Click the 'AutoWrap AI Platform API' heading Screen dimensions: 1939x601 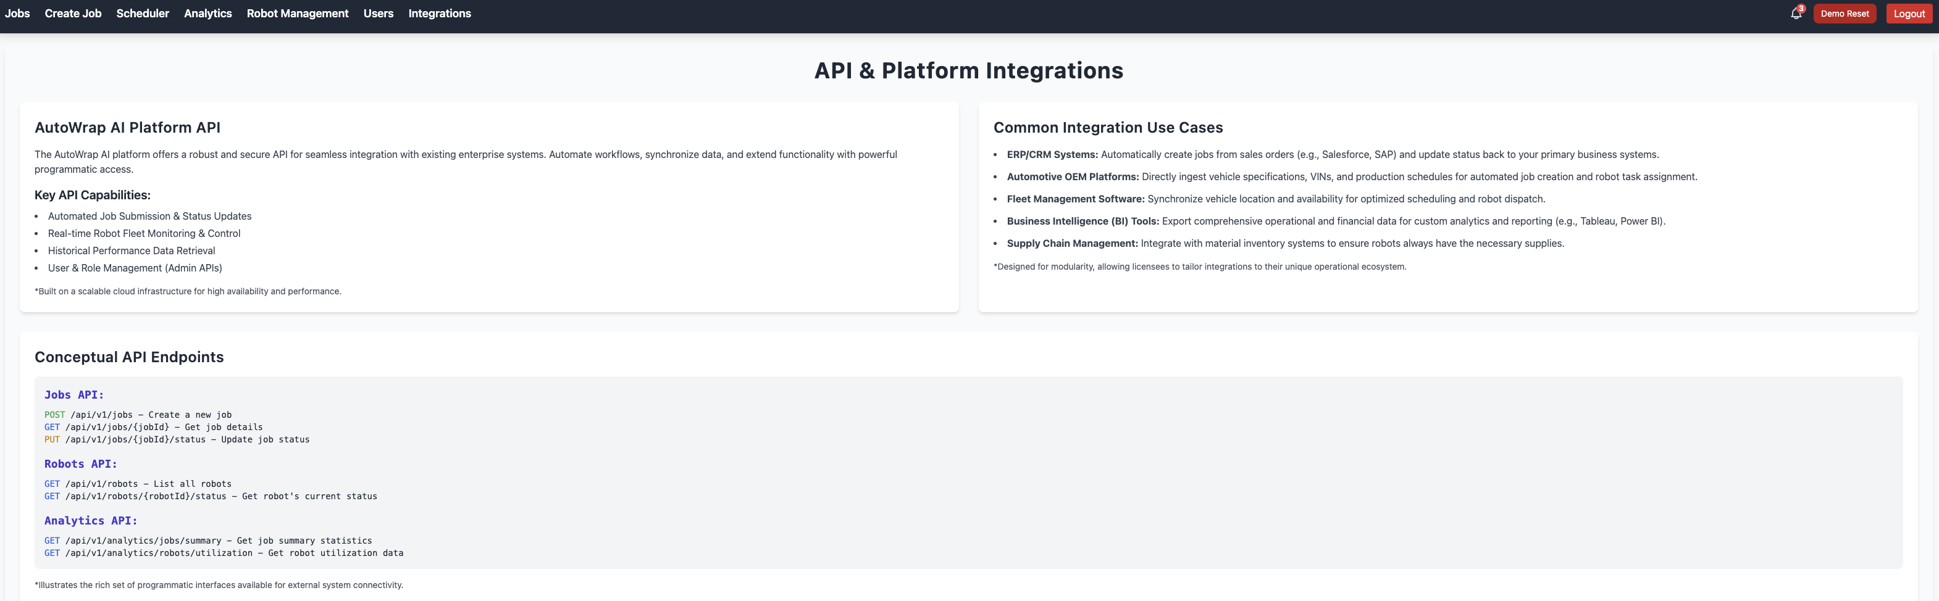(127, 127)
